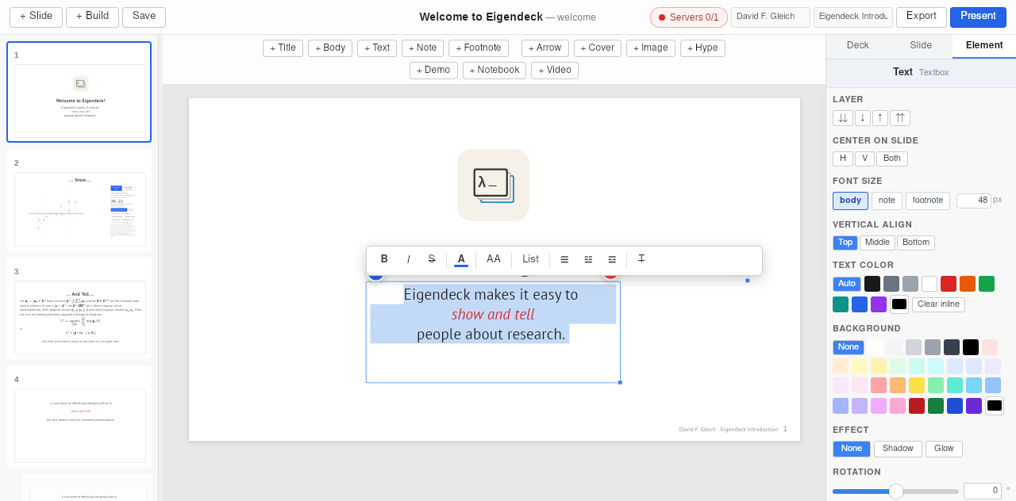Switch to the Deck tab
1016x501 pixels.
pos(858,46)
